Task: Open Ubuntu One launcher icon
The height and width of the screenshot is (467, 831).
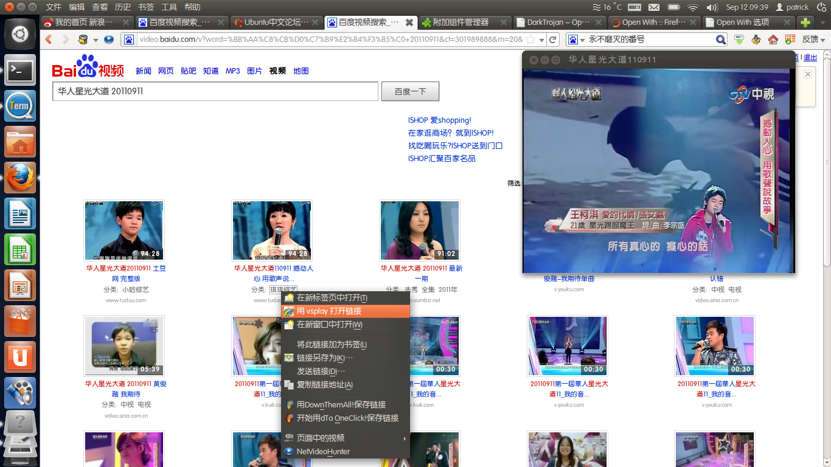Action: 21,358
